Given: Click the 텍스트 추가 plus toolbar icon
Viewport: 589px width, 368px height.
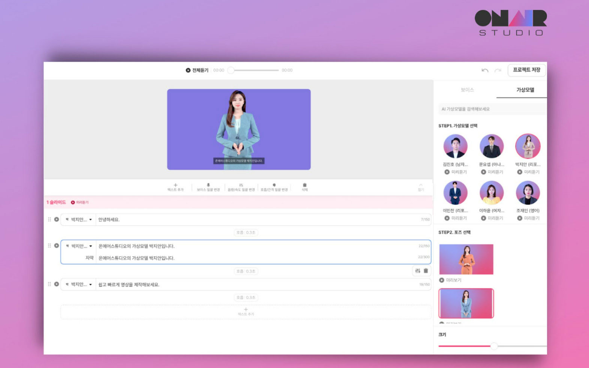Looking at the screenshot, I should tap(175, 187).
